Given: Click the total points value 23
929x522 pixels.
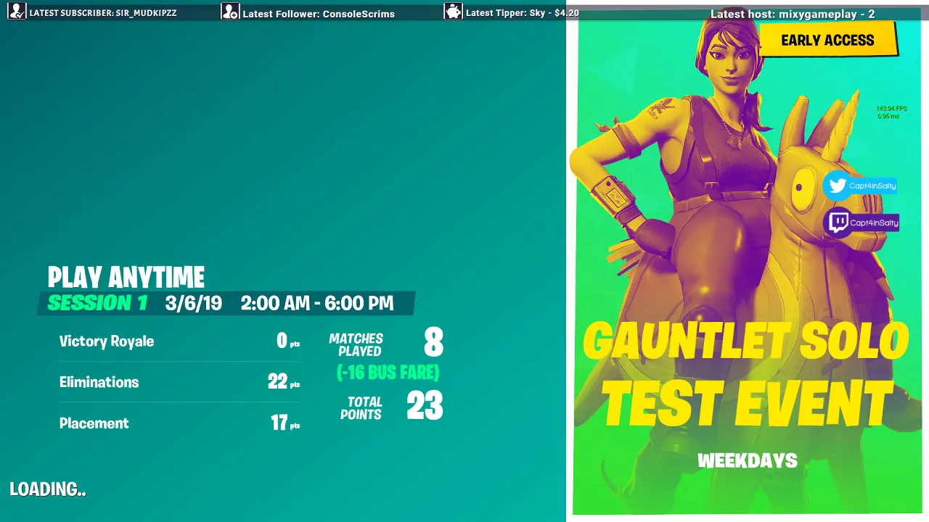Looking at the screenshot, I should (x=425, y=406).
